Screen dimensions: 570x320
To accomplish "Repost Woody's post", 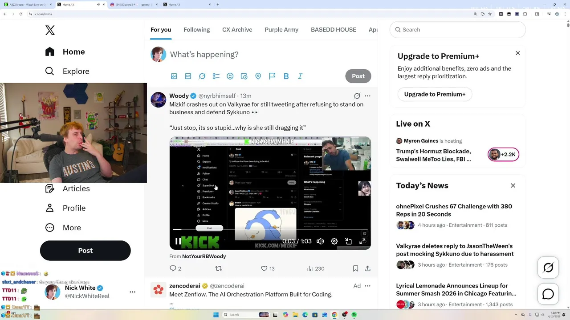I will pyautogui.click(x=219, y=268).
